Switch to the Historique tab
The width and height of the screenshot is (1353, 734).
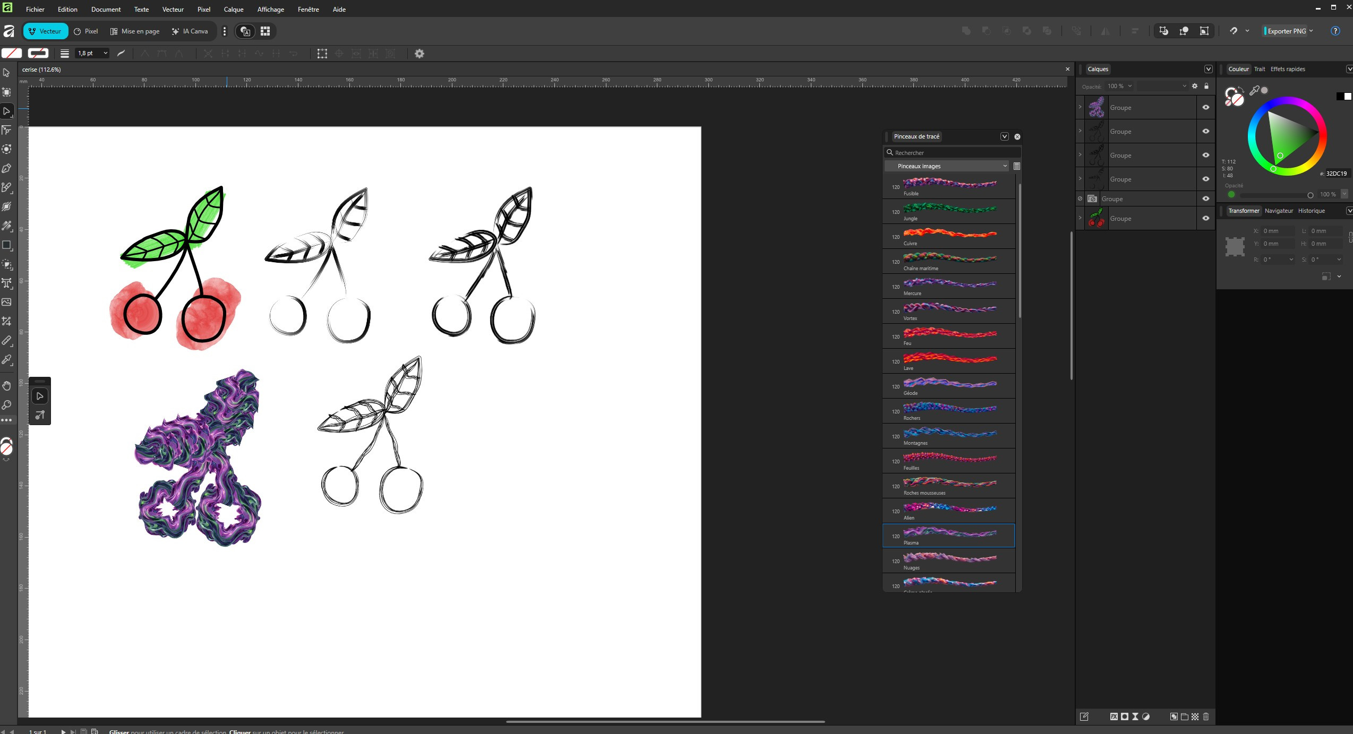point(1311,211)
